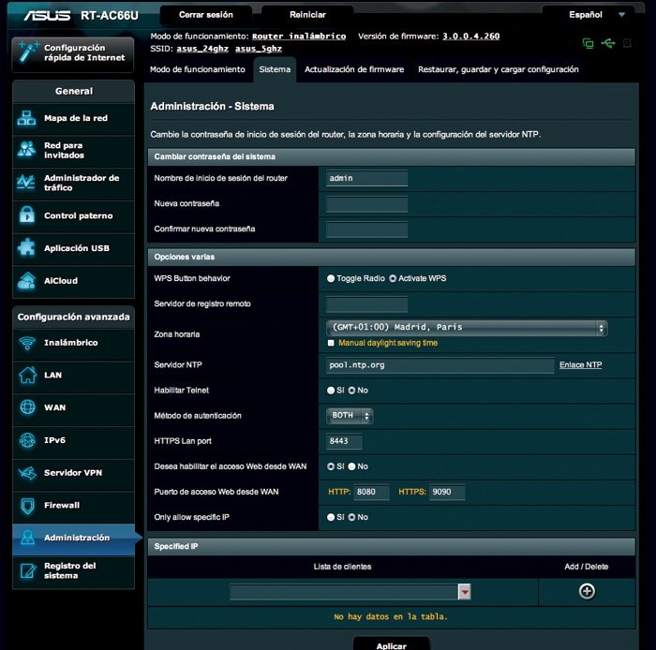Focus the router login name field

coord(366,179)
